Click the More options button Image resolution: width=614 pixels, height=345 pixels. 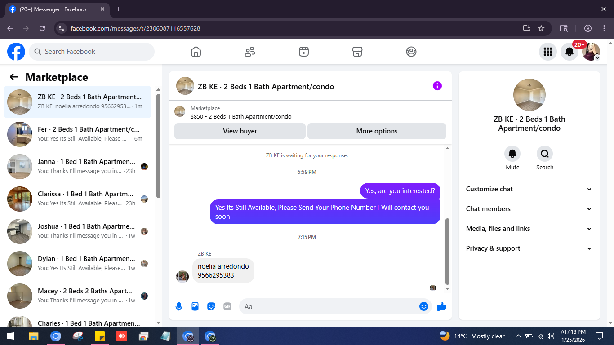tap(377, 131)
